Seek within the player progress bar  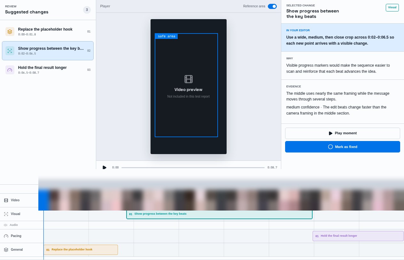click(x=193, y=167)
